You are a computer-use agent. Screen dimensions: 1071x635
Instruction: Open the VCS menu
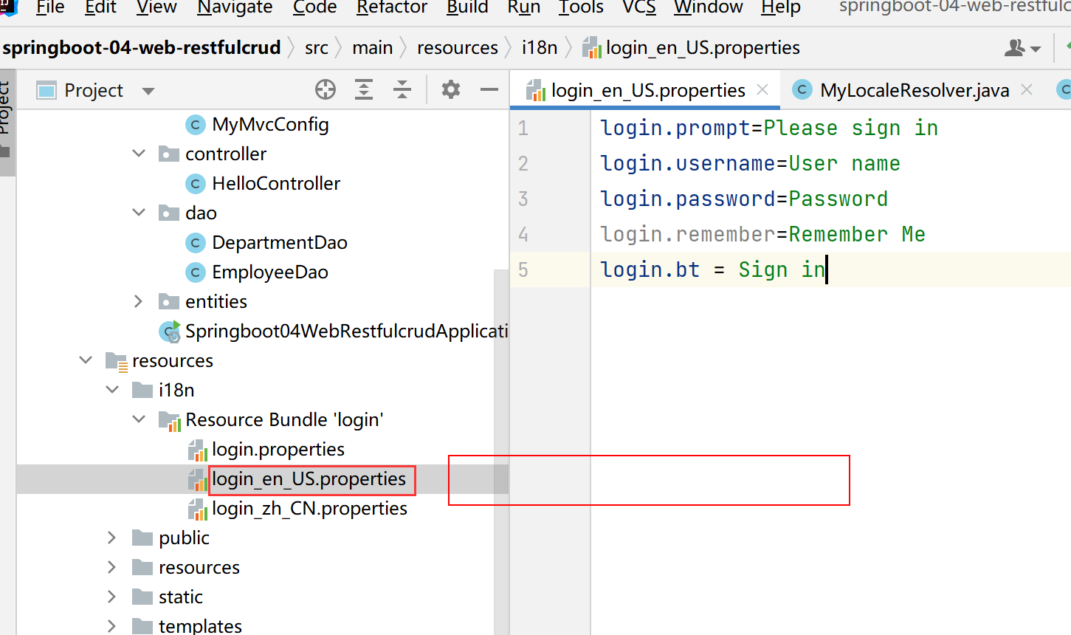click(639, 7)
